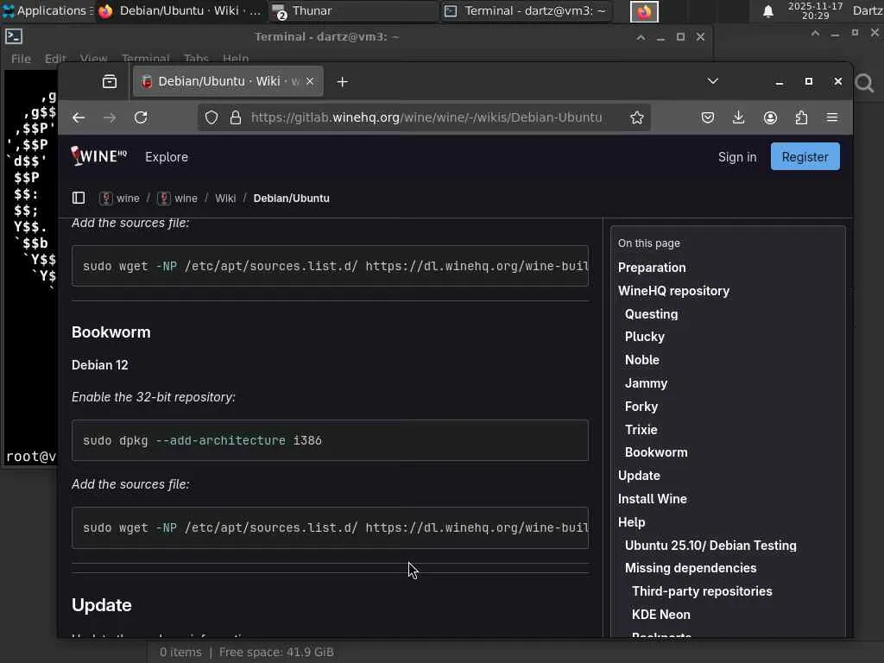Open the Firefox hamburger menu
This screenshot has height=663, width=884.
tap(832, 117)
